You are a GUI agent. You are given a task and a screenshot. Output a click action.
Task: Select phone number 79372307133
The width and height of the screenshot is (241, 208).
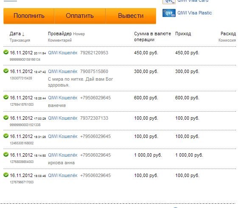tap(94, 118)
